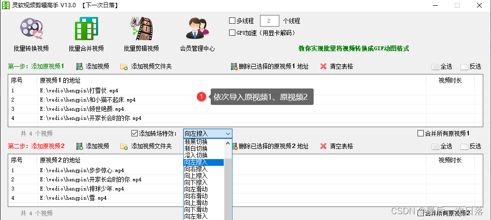The image size is (491, 220).
Task: Enable the 多线程 checkbox
Action: point(232,21)
